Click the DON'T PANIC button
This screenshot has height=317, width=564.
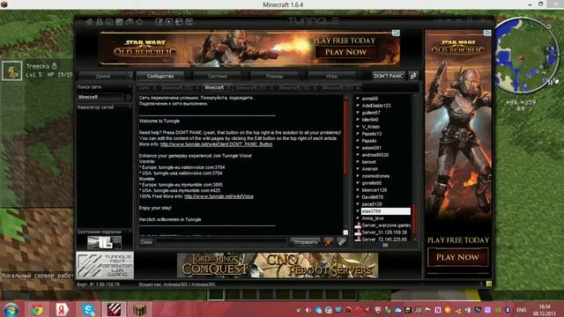(x=389, y=76)
